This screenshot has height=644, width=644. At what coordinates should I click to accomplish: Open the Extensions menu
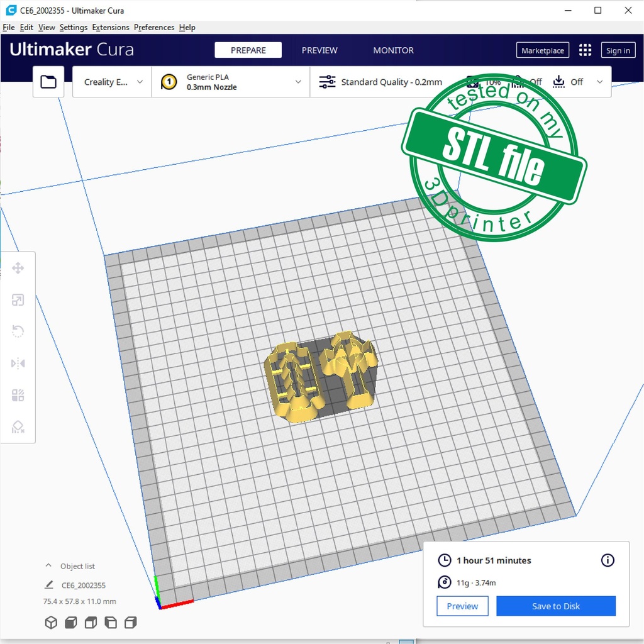pos(111,28)
